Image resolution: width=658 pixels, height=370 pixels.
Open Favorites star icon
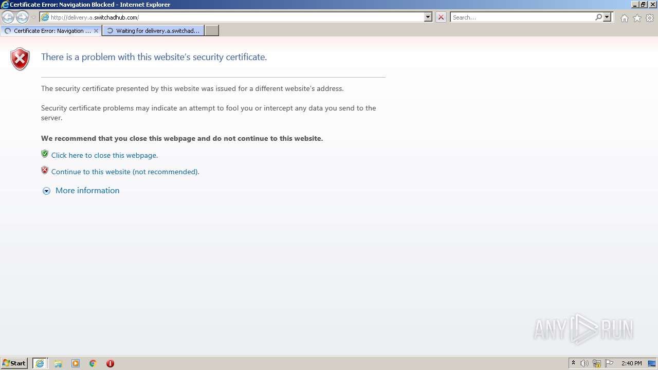pos(637,18)
